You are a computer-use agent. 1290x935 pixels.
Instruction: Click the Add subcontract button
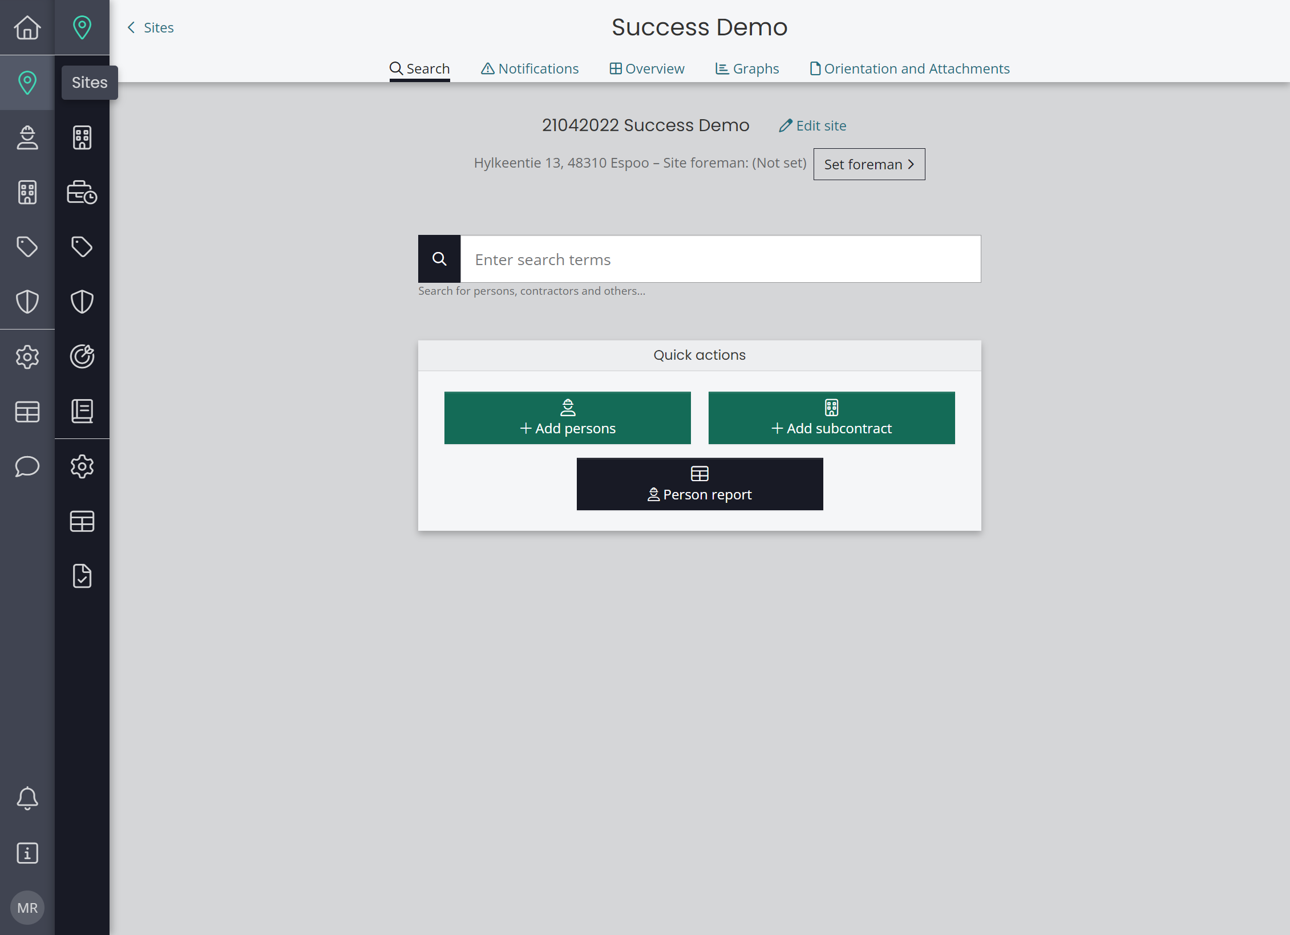point(831,418)
